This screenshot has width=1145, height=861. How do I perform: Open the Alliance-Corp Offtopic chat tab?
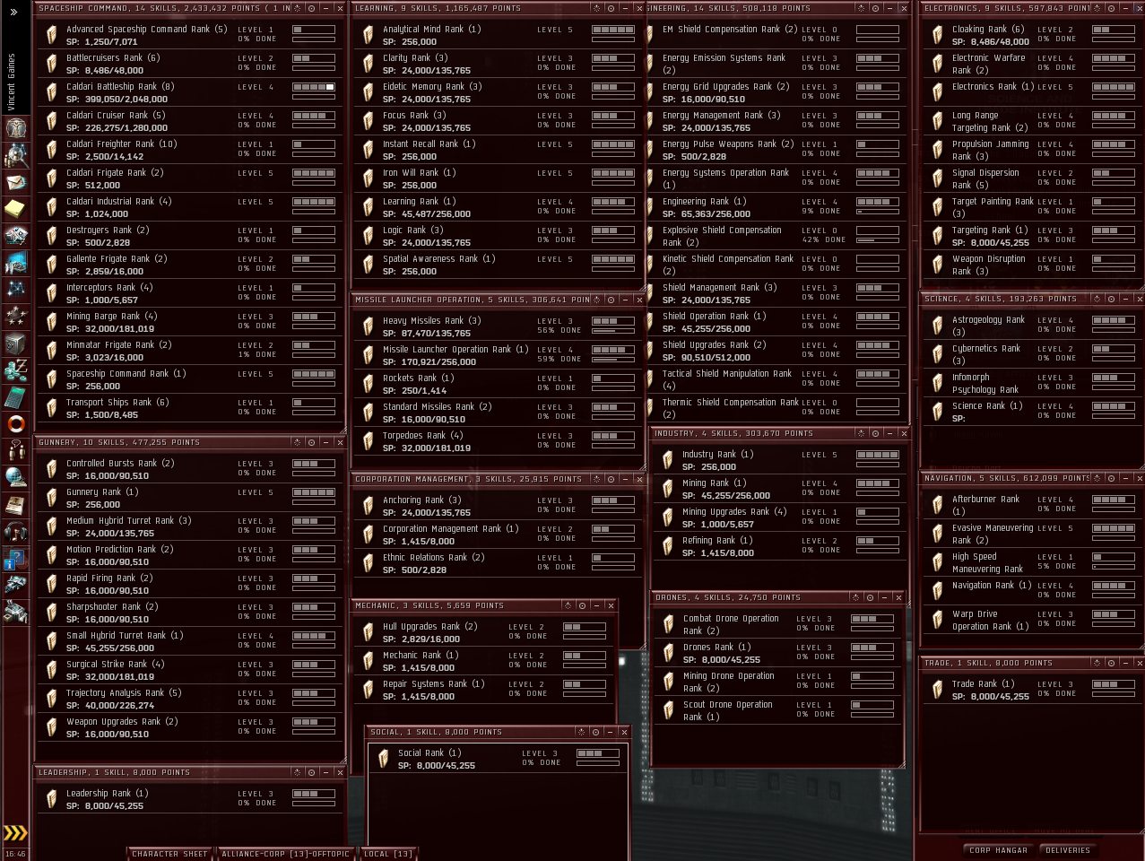(285, 854)
